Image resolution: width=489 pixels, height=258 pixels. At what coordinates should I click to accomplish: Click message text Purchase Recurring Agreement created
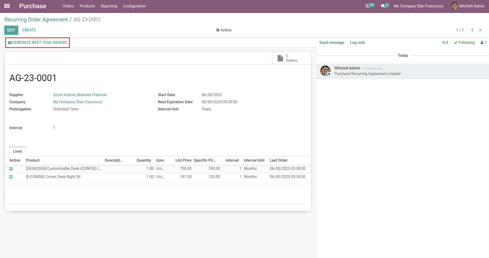click(367, 74)
